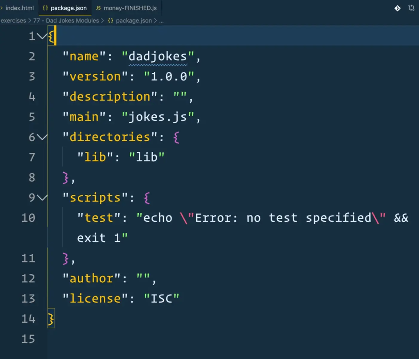This screenshot has width=419, height=359.
Task: Switch to the index.html tab
Action: coord(19,8)
